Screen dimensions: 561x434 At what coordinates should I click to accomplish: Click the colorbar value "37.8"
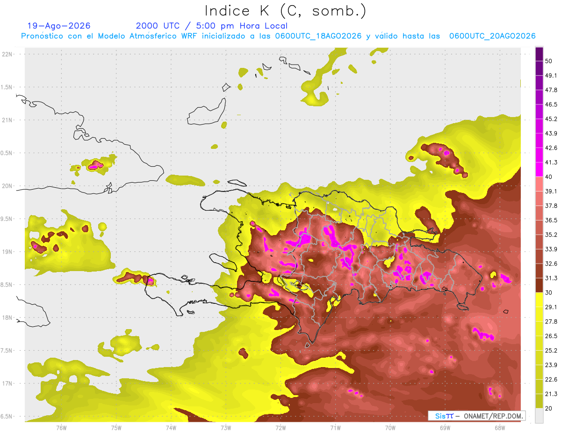[551, 206]
